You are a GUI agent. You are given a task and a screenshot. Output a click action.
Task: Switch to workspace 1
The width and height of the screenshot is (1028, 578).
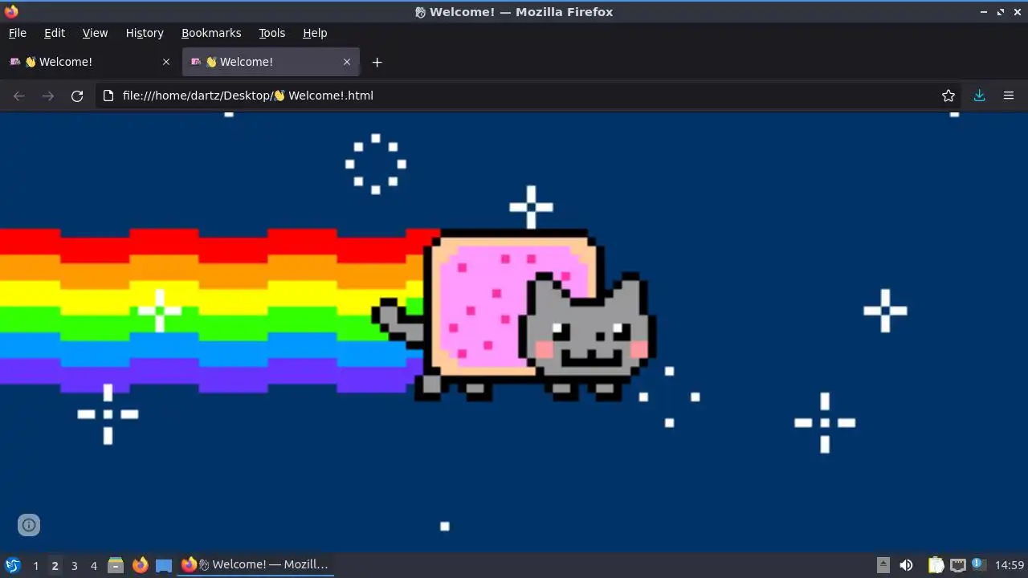[35, 565]
